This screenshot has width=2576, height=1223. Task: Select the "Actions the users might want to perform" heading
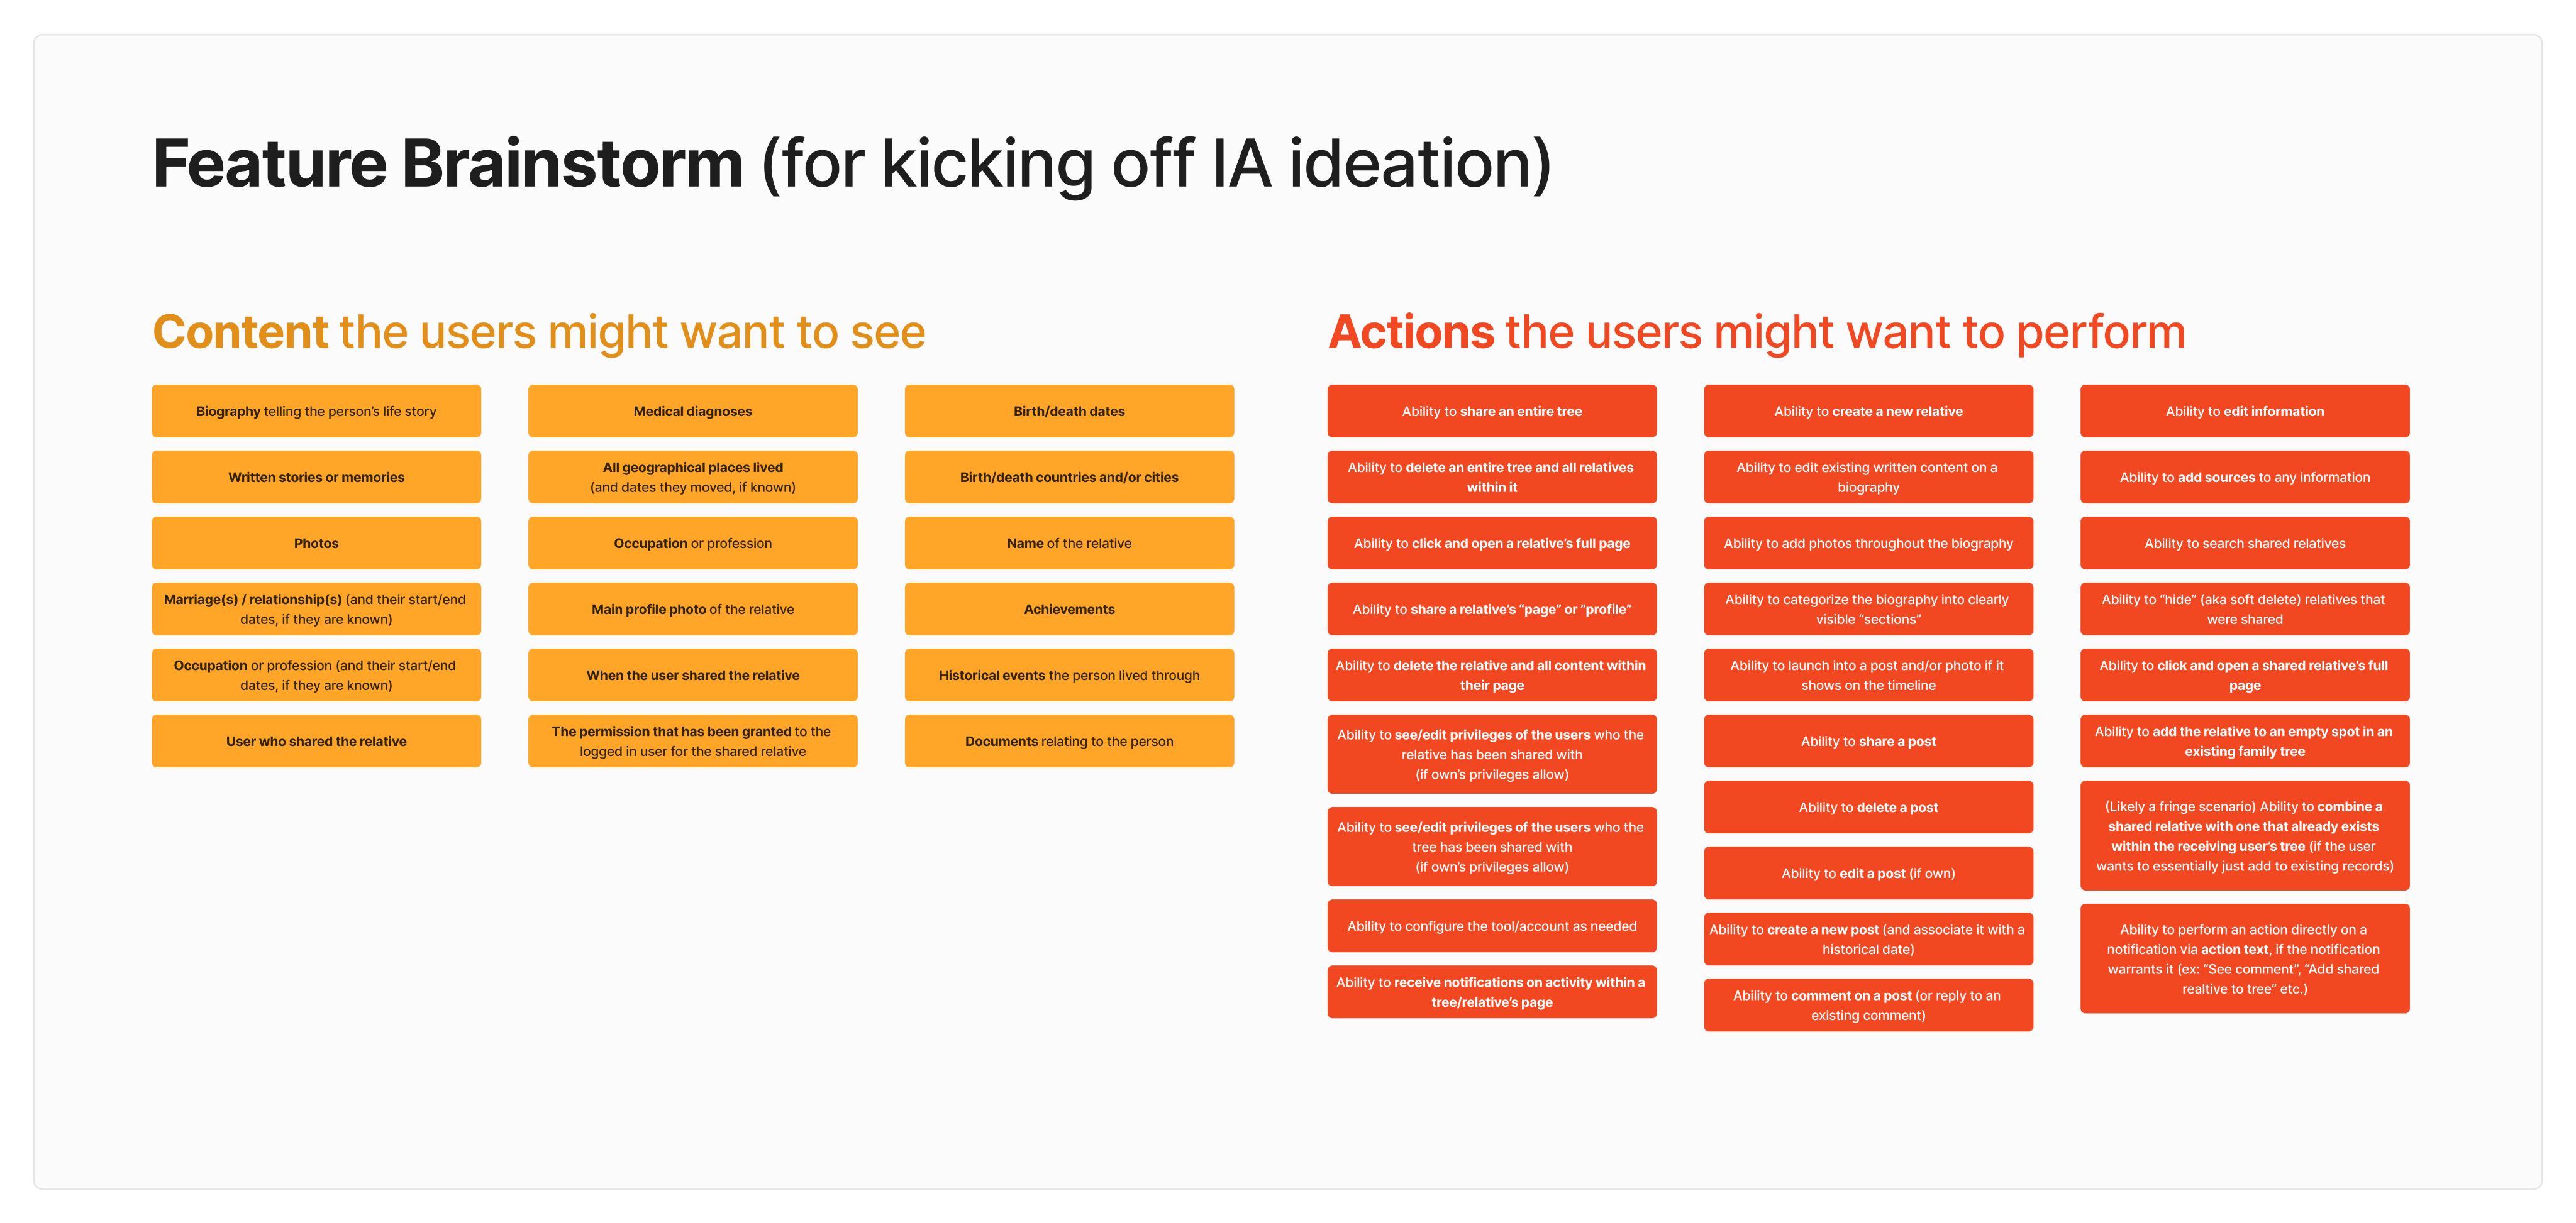(1756, 332)
